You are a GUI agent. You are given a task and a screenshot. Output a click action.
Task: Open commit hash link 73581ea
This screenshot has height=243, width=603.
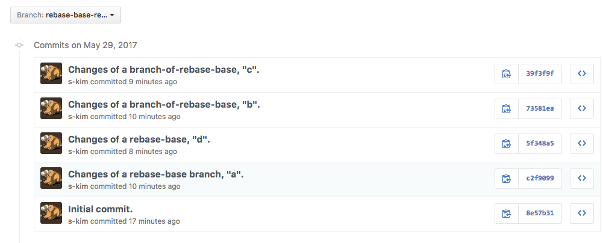pyautogui.click(x=540, y=109)
